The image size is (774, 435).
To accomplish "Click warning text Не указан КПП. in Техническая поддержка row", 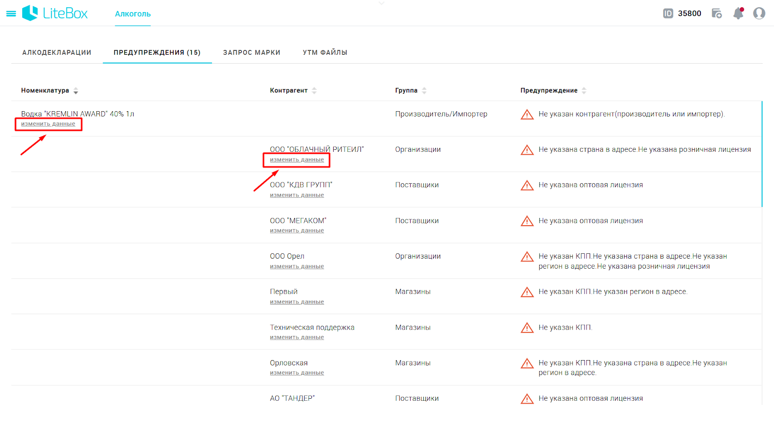I will click(x=565, y=328).
